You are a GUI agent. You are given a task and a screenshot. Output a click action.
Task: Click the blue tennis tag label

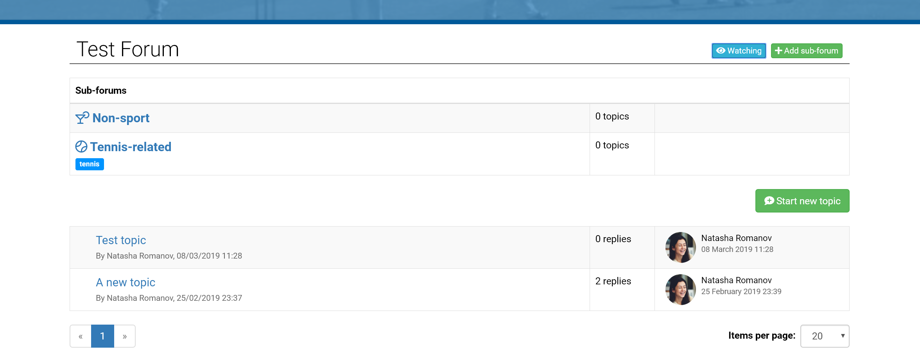[x=90, y=164]
